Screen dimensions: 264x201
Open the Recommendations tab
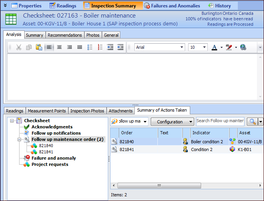65,35
